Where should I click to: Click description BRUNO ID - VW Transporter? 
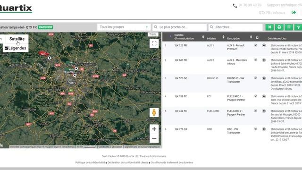[x=235, y=80]
